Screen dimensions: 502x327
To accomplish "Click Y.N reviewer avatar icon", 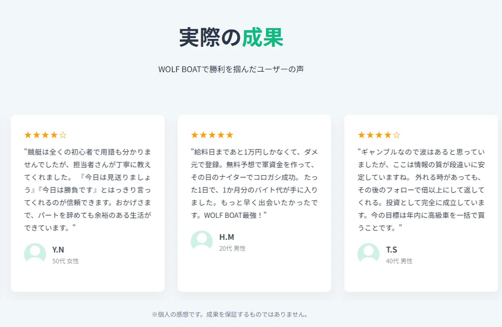I will (x=35, y=253).
